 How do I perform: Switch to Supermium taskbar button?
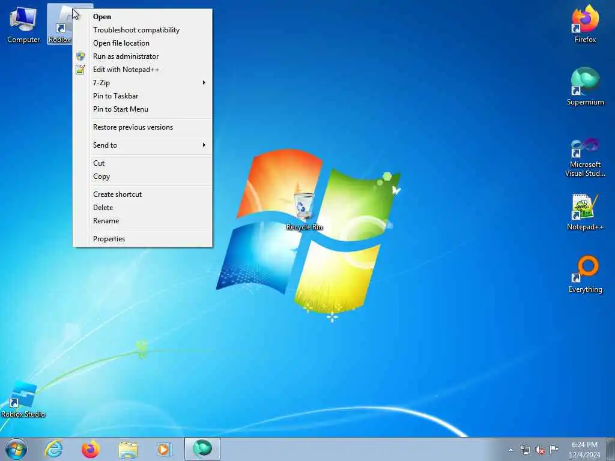click(202, 449)
